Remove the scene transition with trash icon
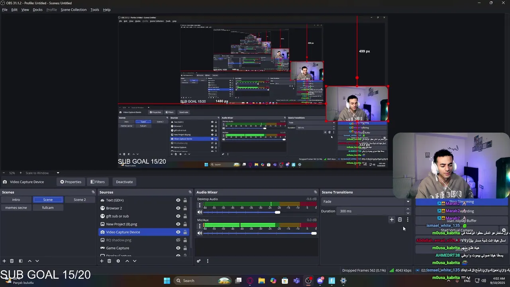Viewport: 510px width, 287px height. pyautogui.click(x=400, y=220)
